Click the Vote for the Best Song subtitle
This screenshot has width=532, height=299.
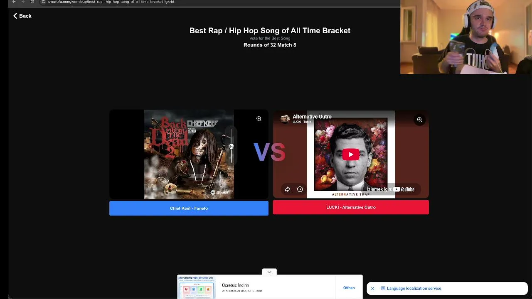[x=270, y=39]
